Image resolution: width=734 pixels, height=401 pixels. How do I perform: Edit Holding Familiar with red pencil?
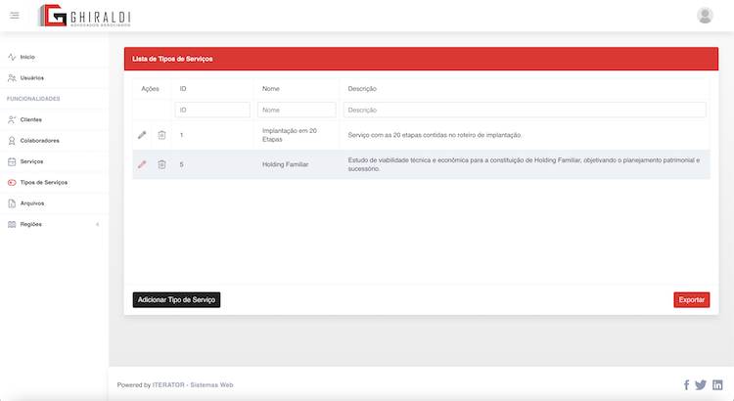point(142,164)
